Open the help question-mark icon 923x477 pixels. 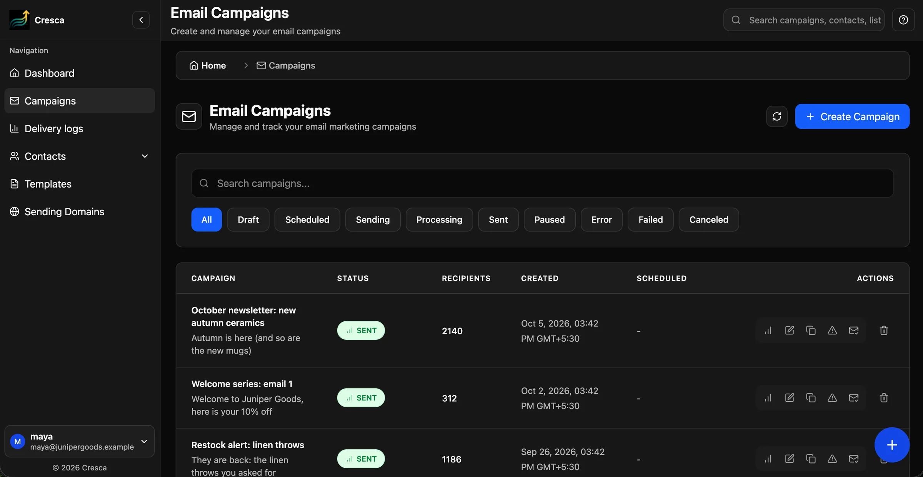pyautogui.click(x=903, y=20)
